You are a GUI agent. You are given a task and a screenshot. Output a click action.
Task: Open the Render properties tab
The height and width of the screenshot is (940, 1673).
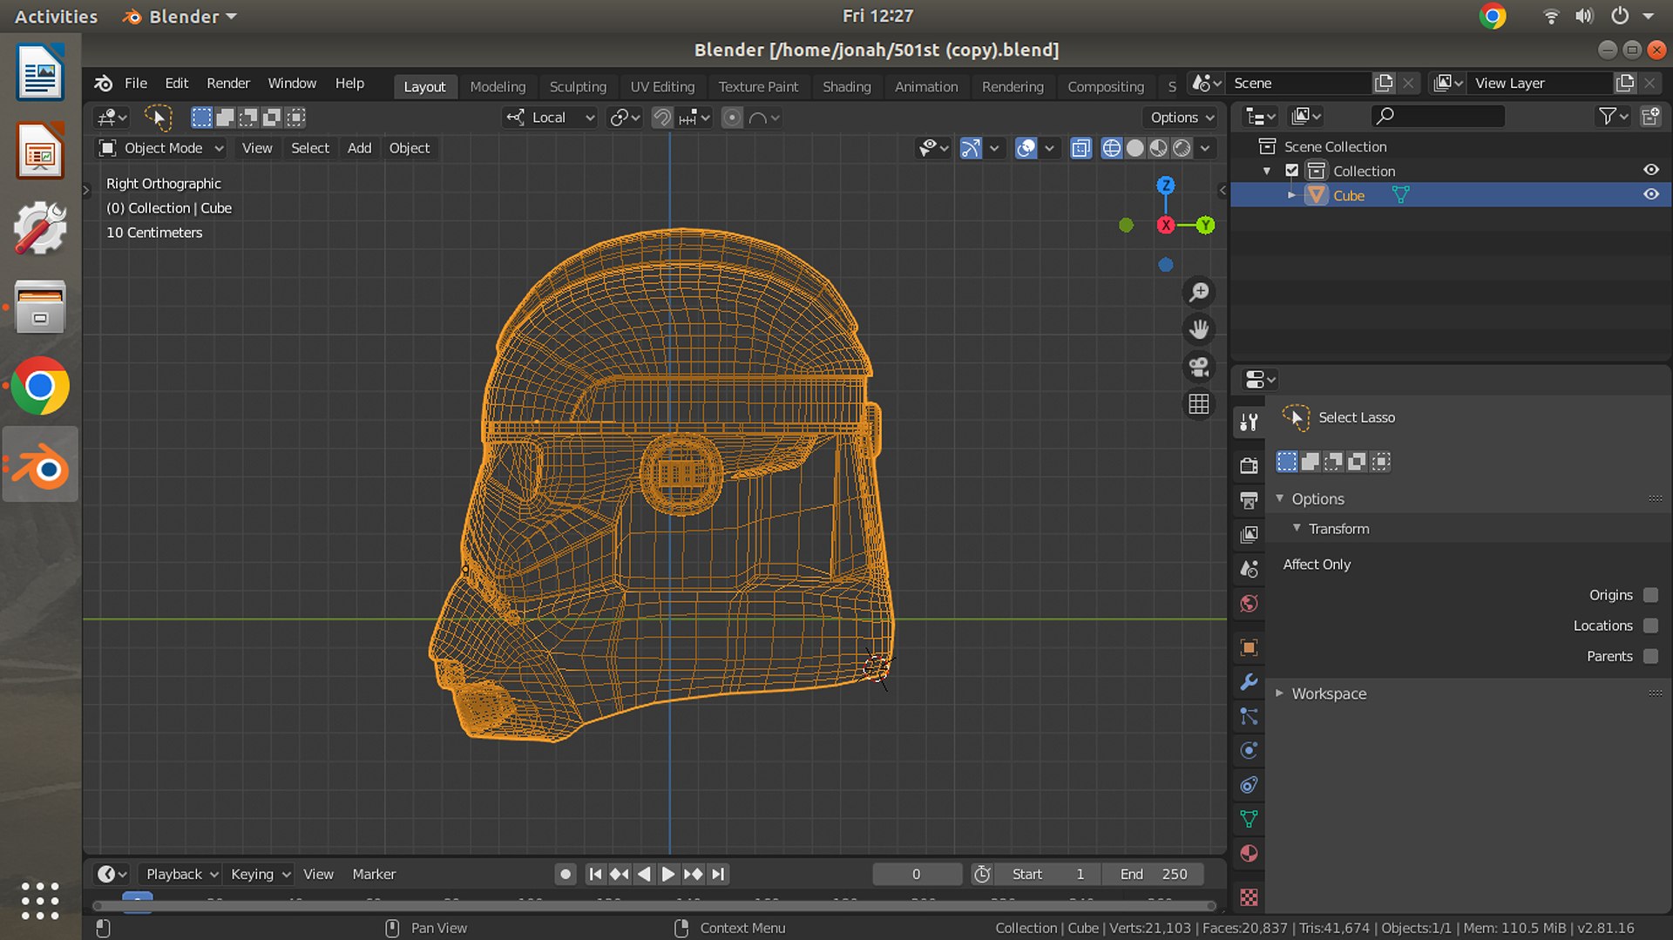[1249, 464]
